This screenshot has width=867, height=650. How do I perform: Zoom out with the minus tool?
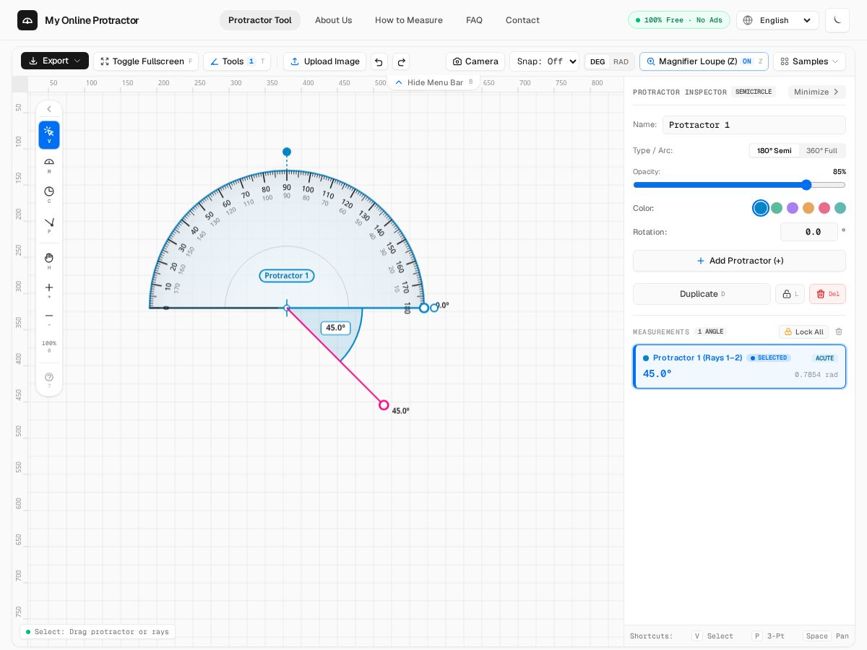(x=49, y=318)
